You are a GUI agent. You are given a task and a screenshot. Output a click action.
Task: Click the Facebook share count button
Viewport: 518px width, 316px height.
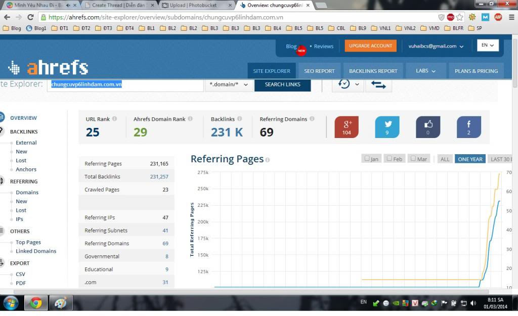(x=469, y=127)
